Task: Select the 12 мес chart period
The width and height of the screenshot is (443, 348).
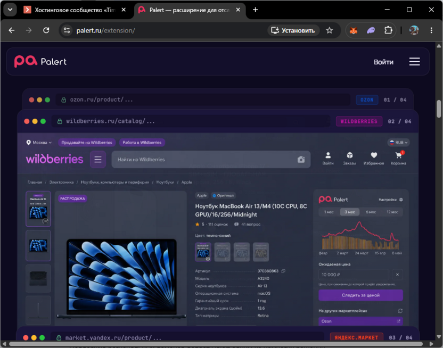Action: [x=392, y=212]
